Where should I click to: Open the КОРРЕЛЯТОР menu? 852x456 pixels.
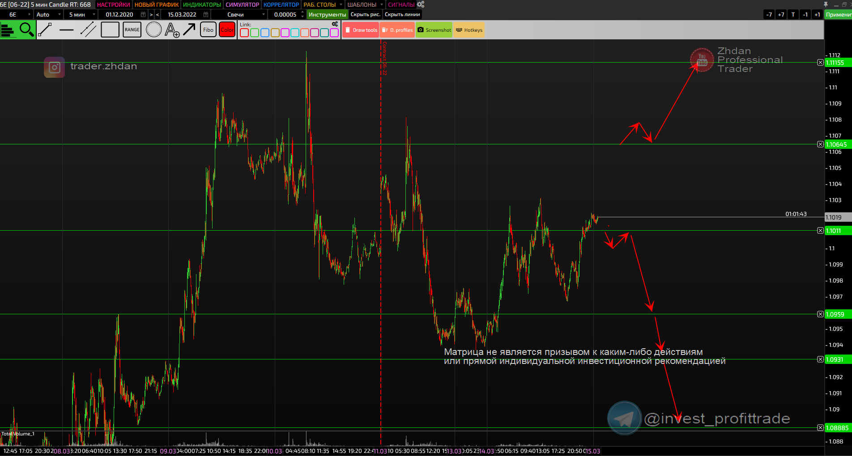(x=281, y=4)
